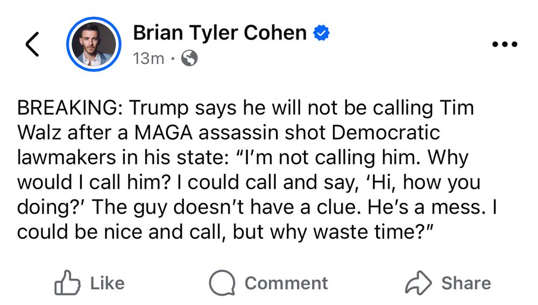This screenshot has width=538, height=305.
Task: Click the curved arrow Share icon
Action: [418, 283]
